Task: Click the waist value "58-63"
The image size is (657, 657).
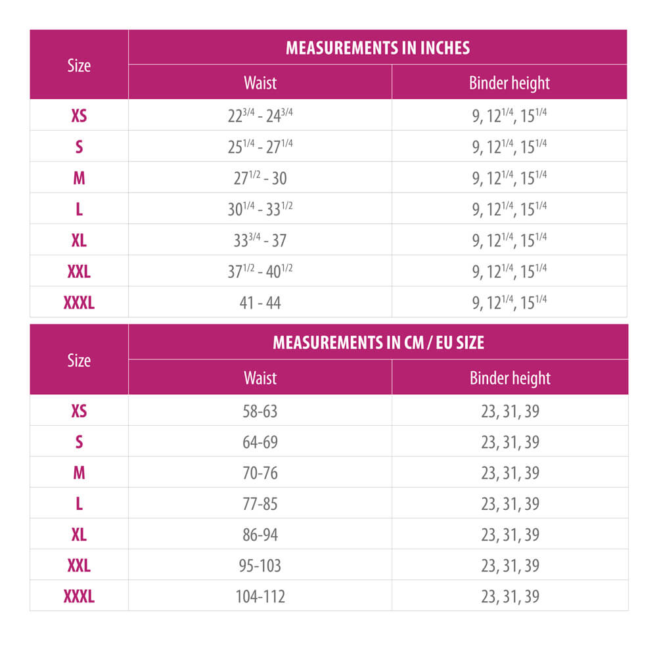Action: point(260,411)
